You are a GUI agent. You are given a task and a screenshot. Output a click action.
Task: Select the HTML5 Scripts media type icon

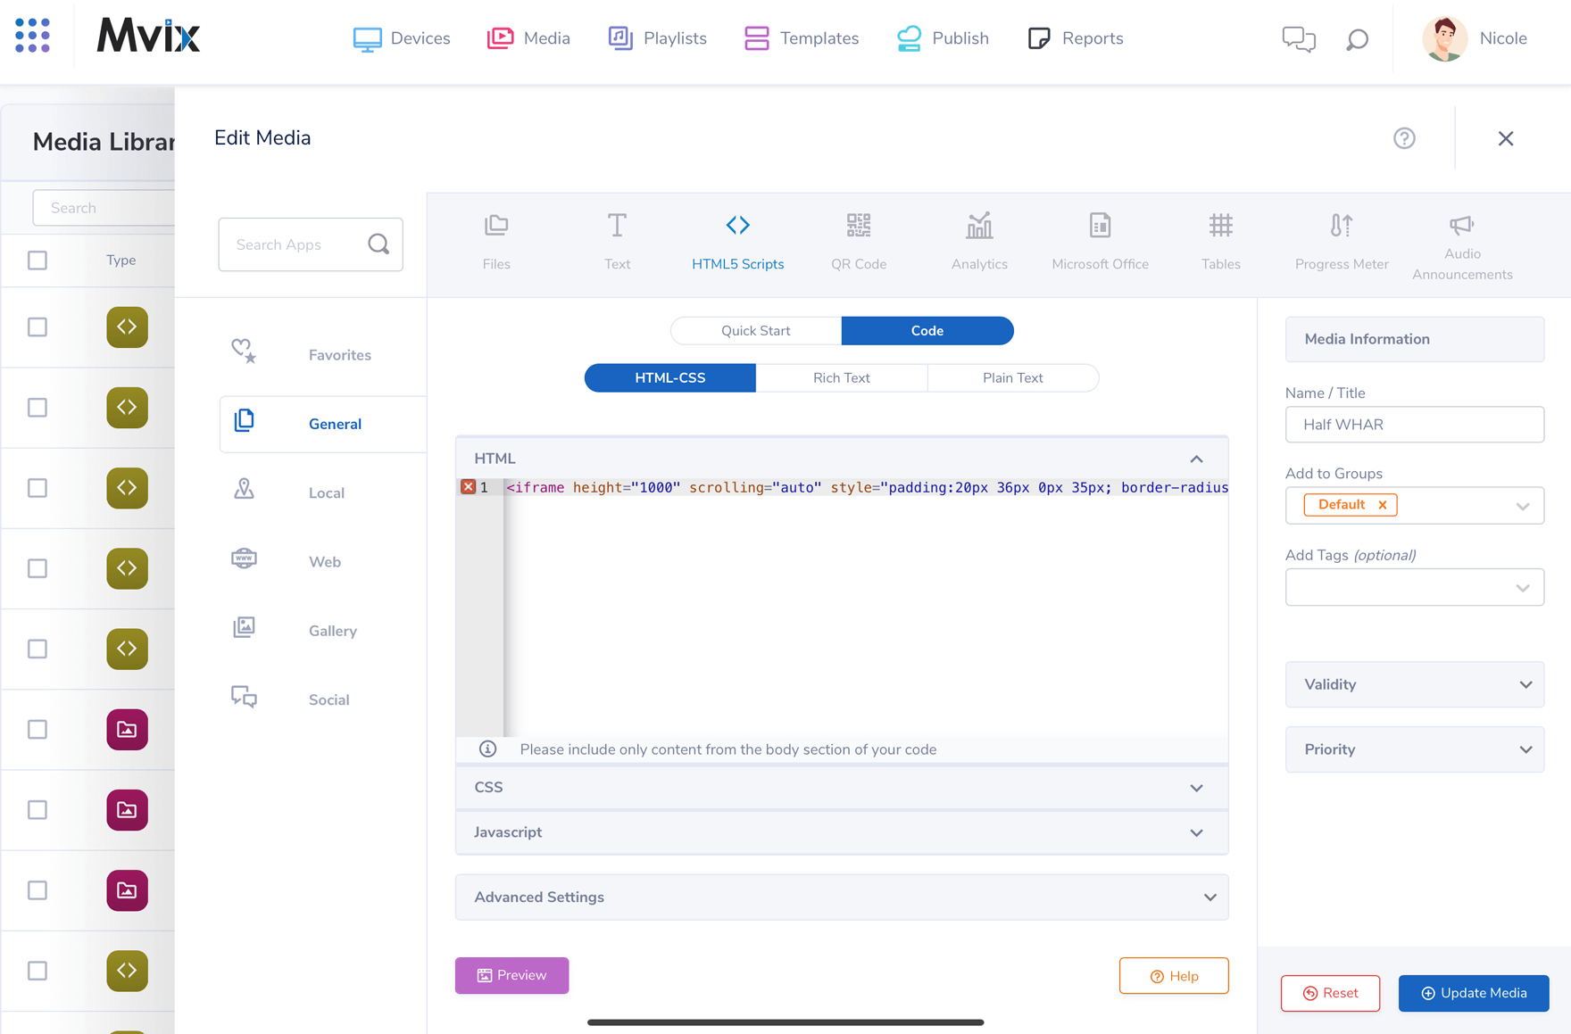737,225
